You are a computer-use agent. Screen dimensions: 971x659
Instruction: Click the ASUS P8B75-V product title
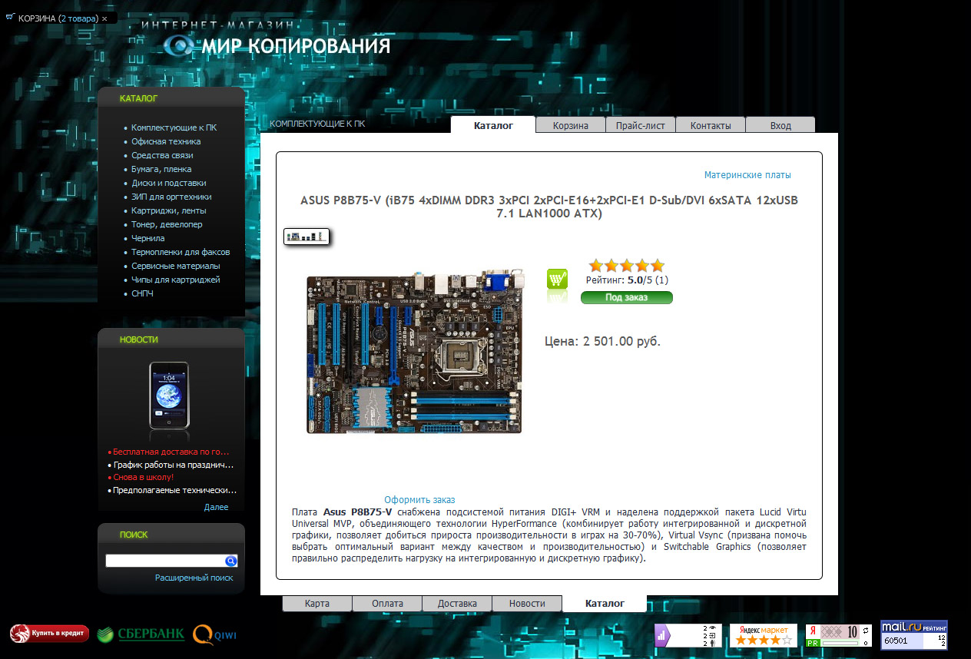coord(549,207)
